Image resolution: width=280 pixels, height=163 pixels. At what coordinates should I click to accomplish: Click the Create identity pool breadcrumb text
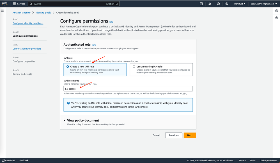pyautogui.click(x=68, y=13)
